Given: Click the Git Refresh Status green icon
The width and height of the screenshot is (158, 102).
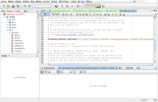Looking at the screenshot, I should click(71, 72).
